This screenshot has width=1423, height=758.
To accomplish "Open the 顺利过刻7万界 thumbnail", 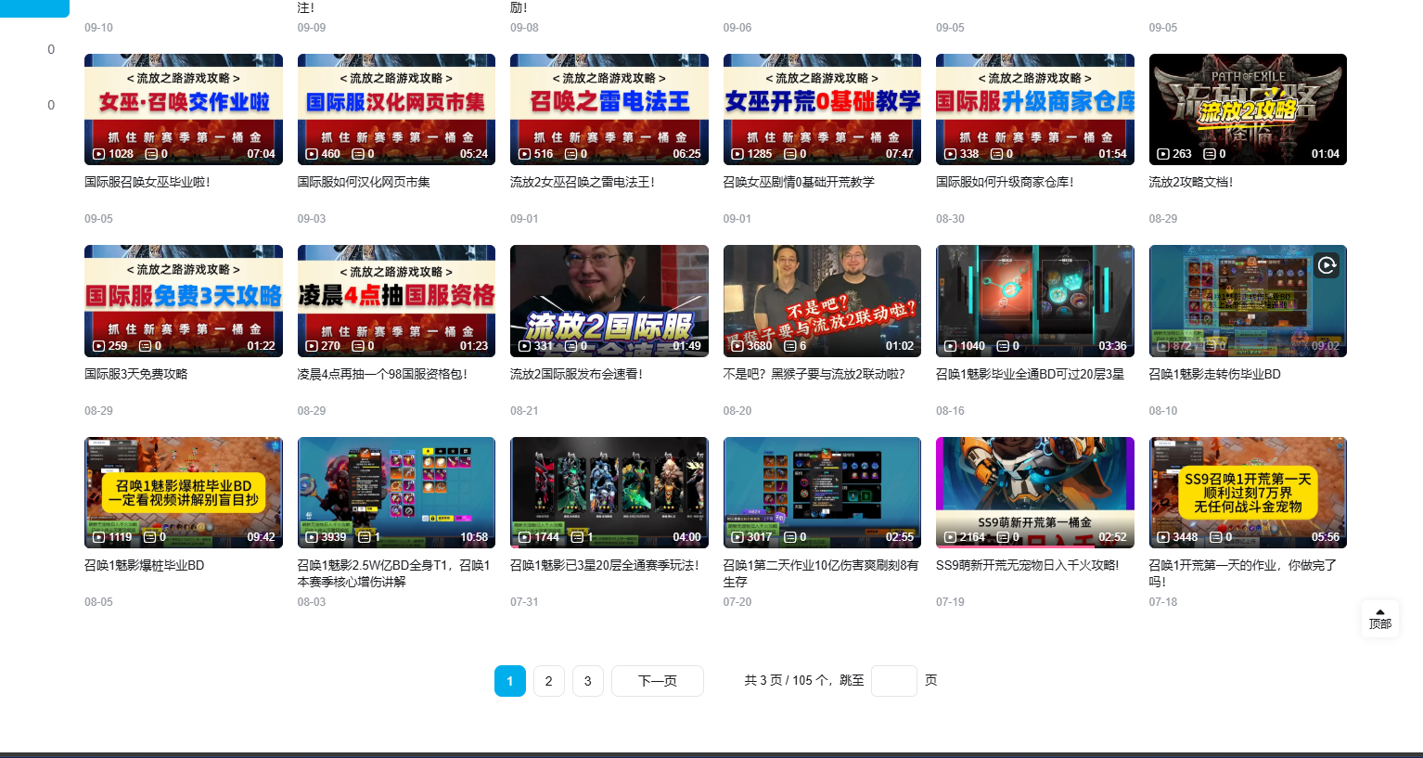I will pyautogui.click(x=1248, y=493).
